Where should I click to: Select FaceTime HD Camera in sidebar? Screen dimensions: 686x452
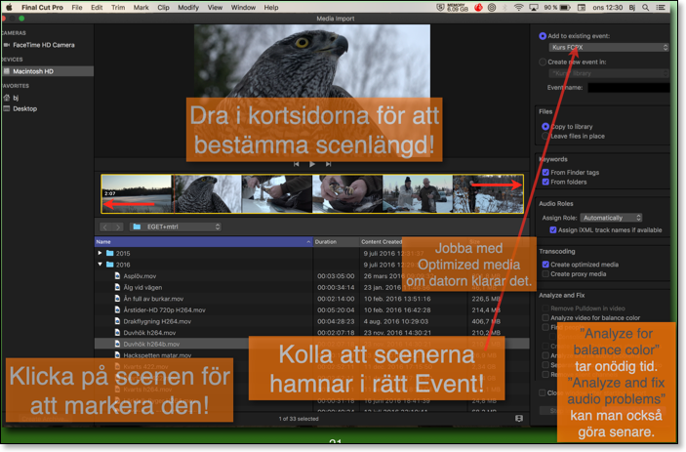tap(43, 45)
